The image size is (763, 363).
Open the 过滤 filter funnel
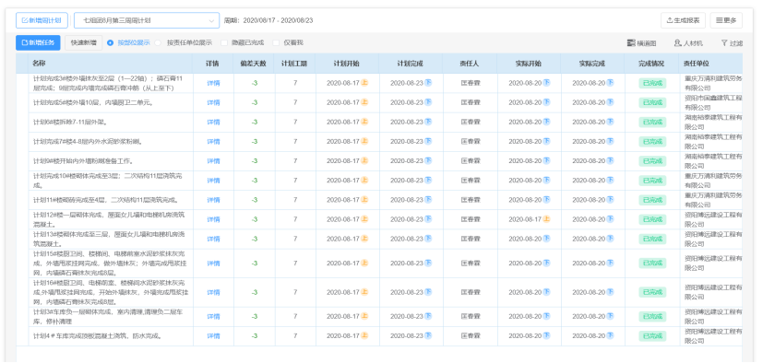(x=732, y=43)
